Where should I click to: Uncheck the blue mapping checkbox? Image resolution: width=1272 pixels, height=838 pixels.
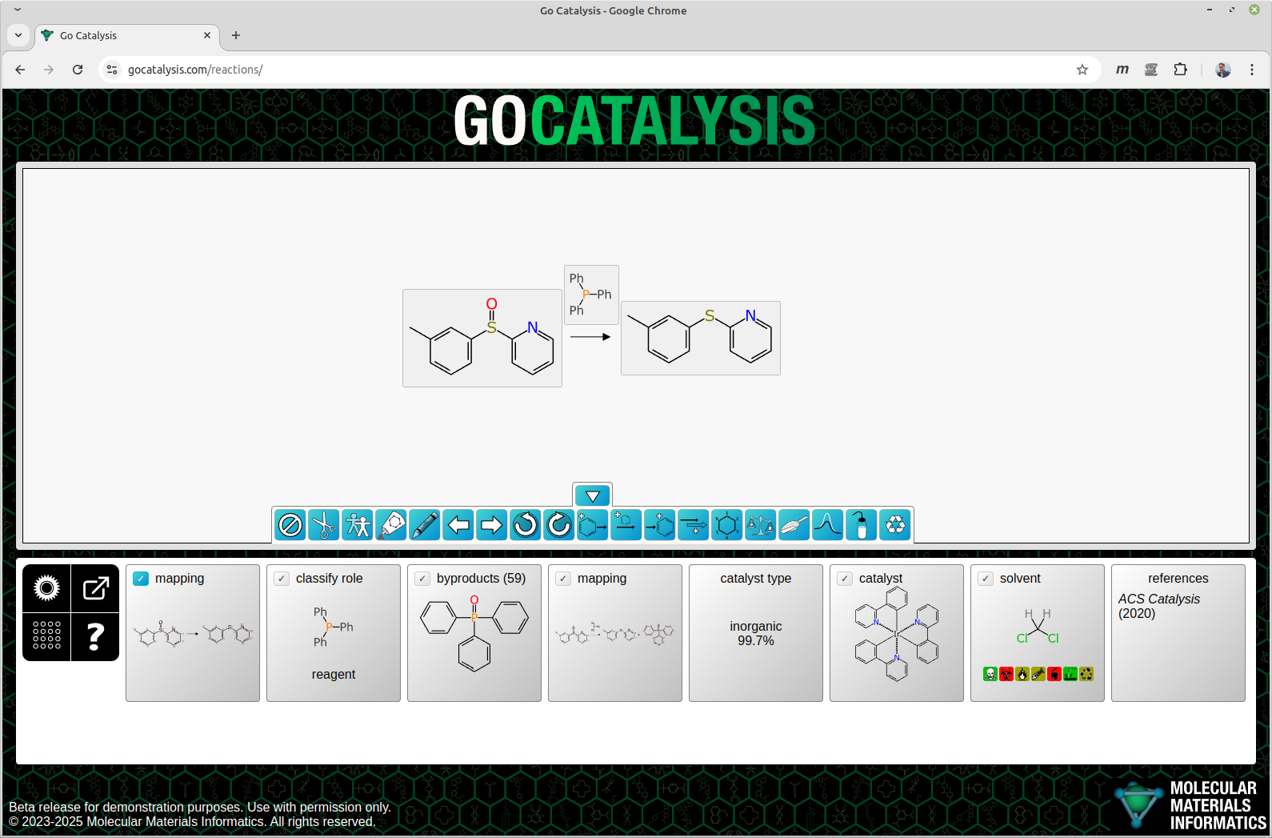coord(141,579)
